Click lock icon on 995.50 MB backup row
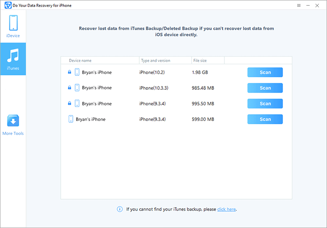Screen dimensions: 327x228 (x=70, y=104)
